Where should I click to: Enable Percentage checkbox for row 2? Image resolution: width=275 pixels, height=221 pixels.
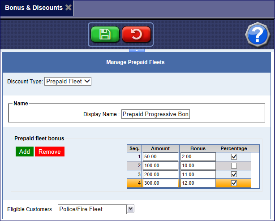point(233,165)
